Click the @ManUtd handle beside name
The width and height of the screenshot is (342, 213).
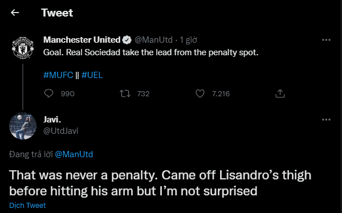pos(153,40)
